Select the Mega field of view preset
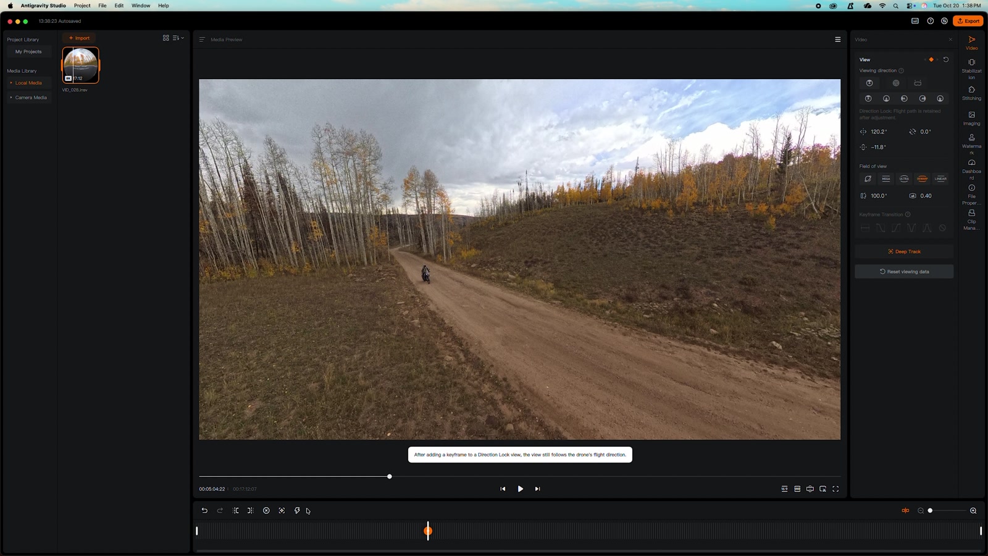Viewport: 988px width, 556px height. tap(886, 179)
